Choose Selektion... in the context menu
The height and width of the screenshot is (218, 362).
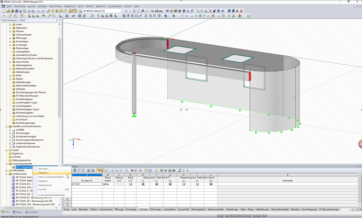44,173
